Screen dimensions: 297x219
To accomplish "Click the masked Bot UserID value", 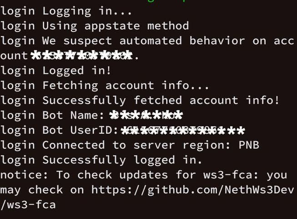I will [183, 130].
